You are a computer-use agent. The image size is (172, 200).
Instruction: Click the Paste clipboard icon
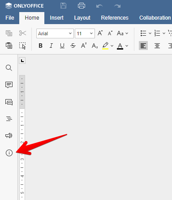[x=9, y=46]
